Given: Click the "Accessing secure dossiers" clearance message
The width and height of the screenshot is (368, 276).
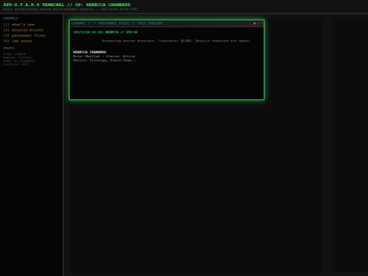Looking at the screenshot, I should tap(177, 41).
